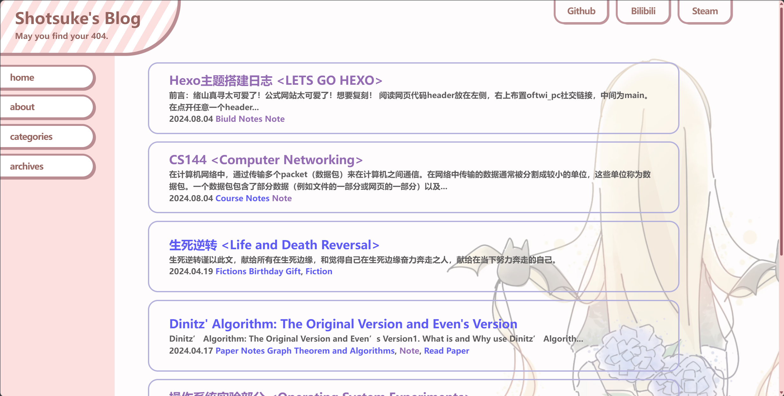Viewport: 784px width, 396px height.
Task: Open the Paper Notes Graph Theorem tag
Action: tap(305, 350)
